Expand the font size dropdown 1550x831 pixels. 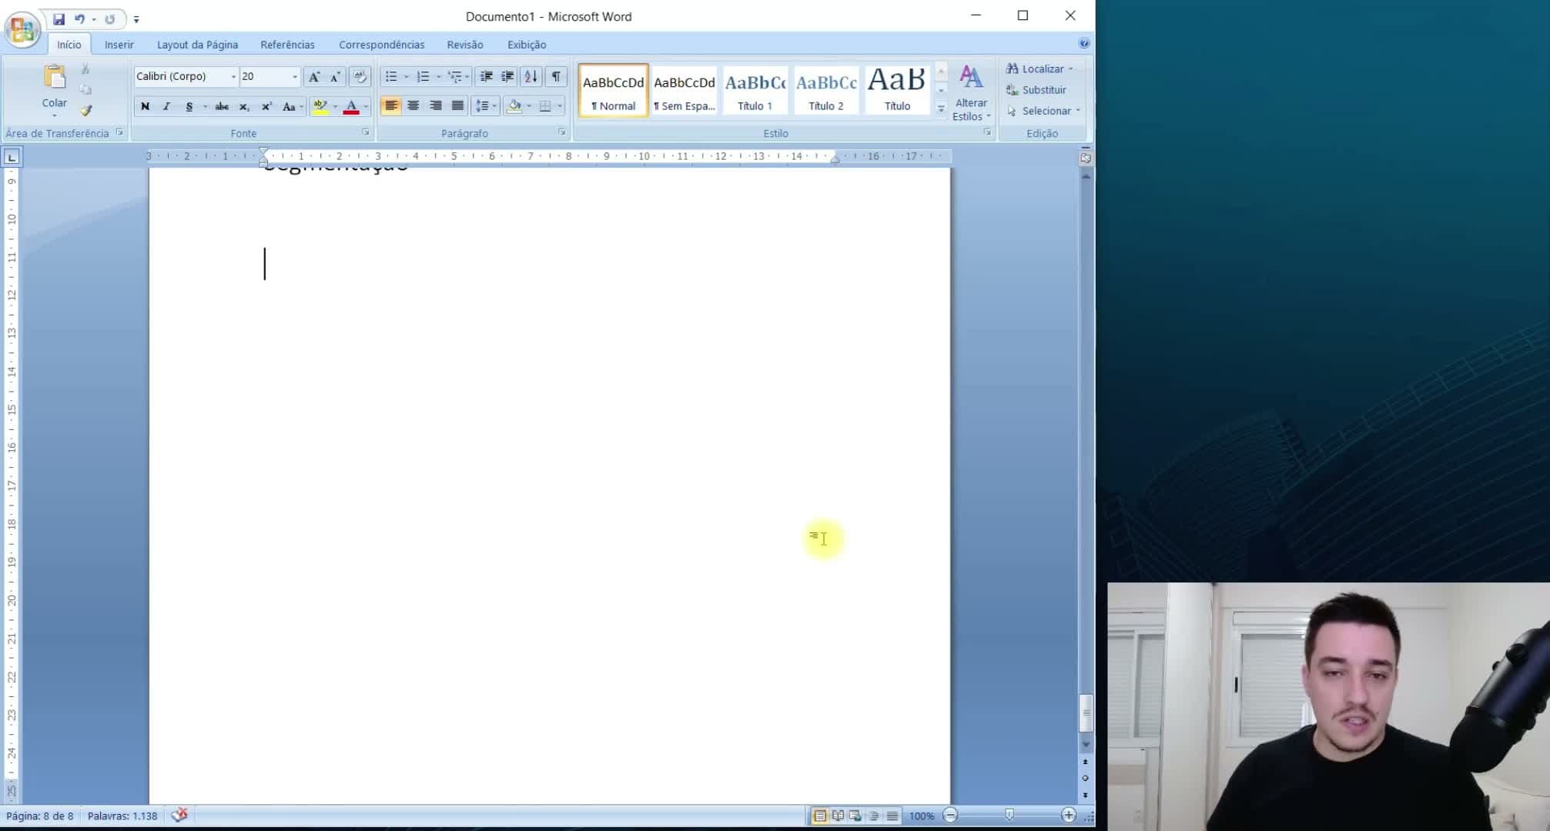(x=294, y=76)
